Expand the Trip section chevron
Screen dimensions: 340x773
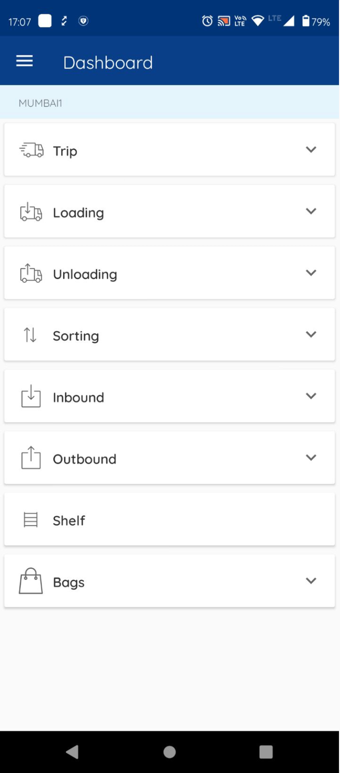tap(311, 149)
